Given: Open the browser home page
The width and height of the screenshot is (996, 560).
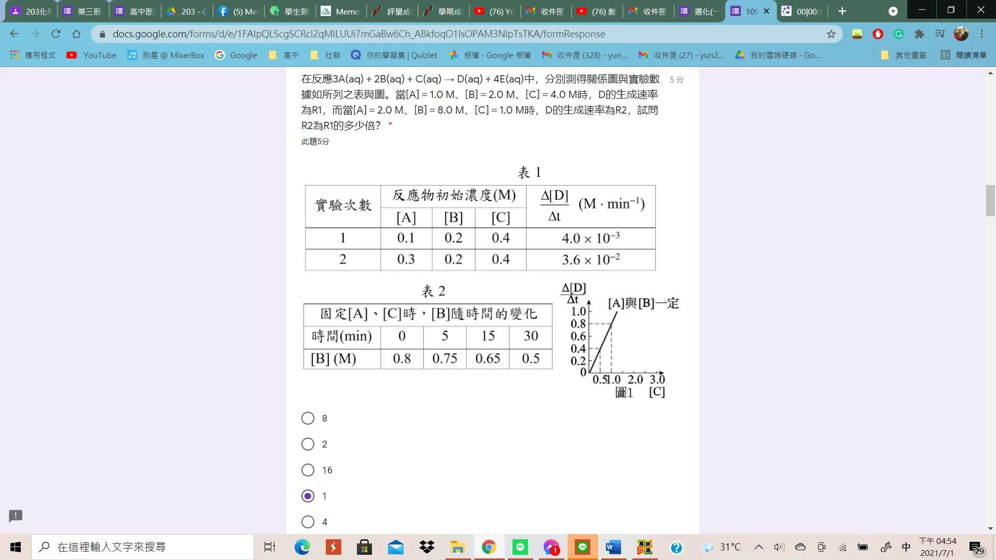Looking at the screenshot, I should point(76,34).
